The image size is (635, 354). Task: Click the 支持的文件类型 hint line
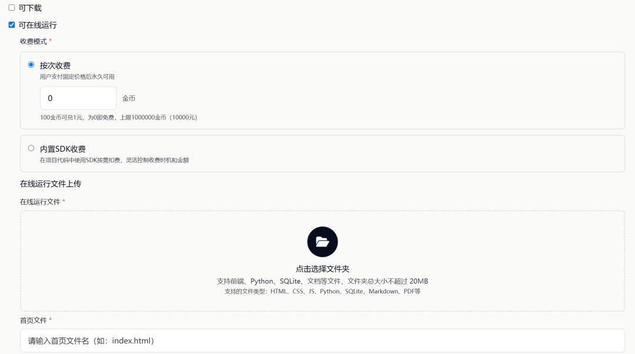[322, 291]
